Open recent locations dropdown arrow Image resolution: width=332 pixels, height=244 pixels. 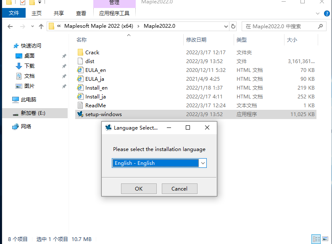tap(32, 27)
